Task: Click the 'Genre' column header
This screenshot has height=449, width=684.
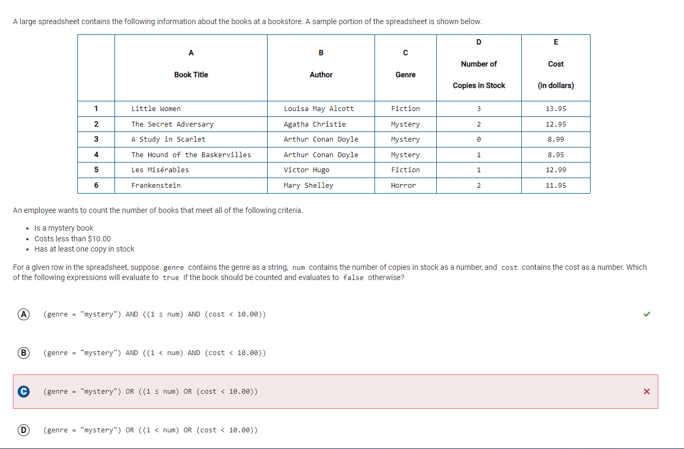Action: [405, 75]
